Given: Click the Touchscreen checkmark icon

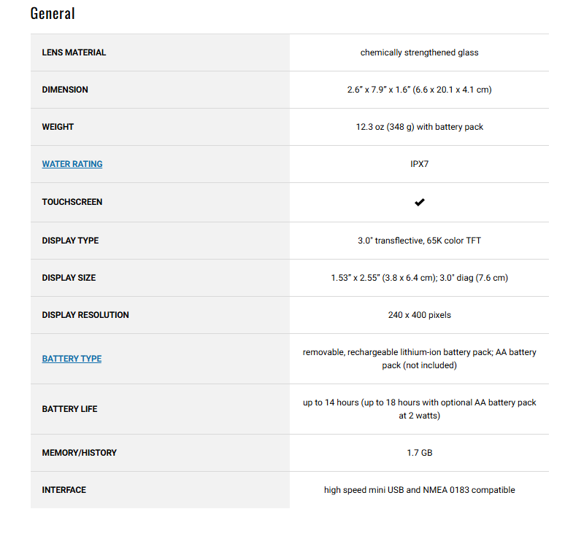Looking at the screenshot, I should point(419,202).
